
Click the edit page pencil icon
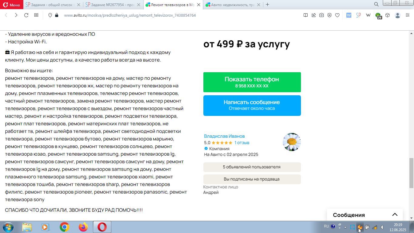314,15
